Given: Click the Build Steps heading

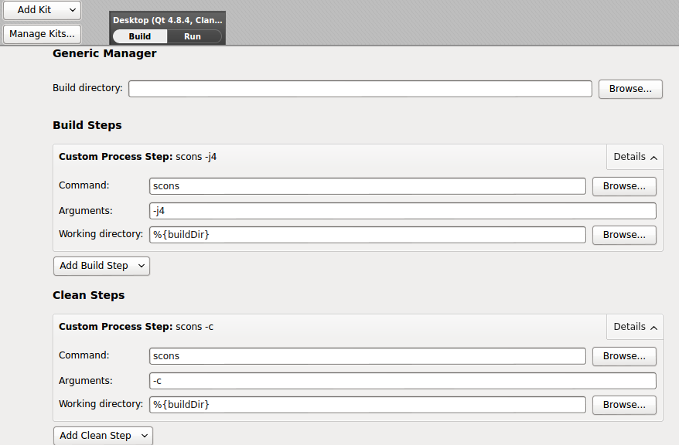Looking at the screenshot, I should point(87,125).
